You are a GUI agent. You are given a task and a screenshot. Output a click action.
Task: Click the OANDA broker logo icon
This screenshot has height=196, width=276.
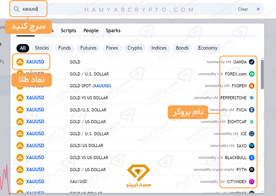point(252,62)
